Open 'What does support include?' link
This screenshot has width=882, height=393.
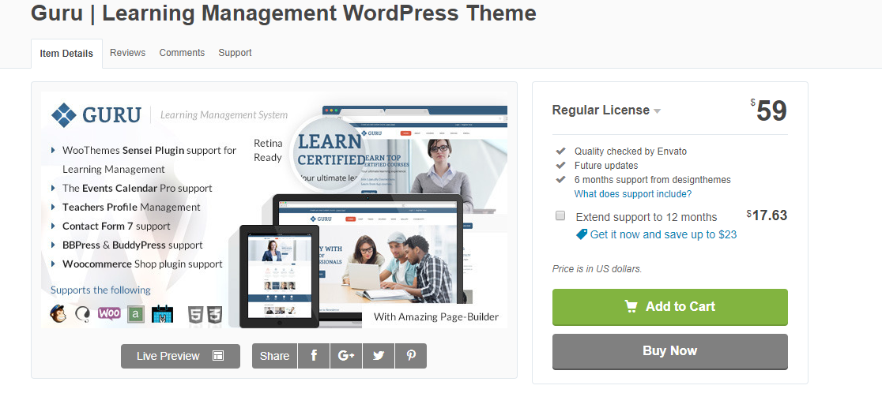[633, 193]
